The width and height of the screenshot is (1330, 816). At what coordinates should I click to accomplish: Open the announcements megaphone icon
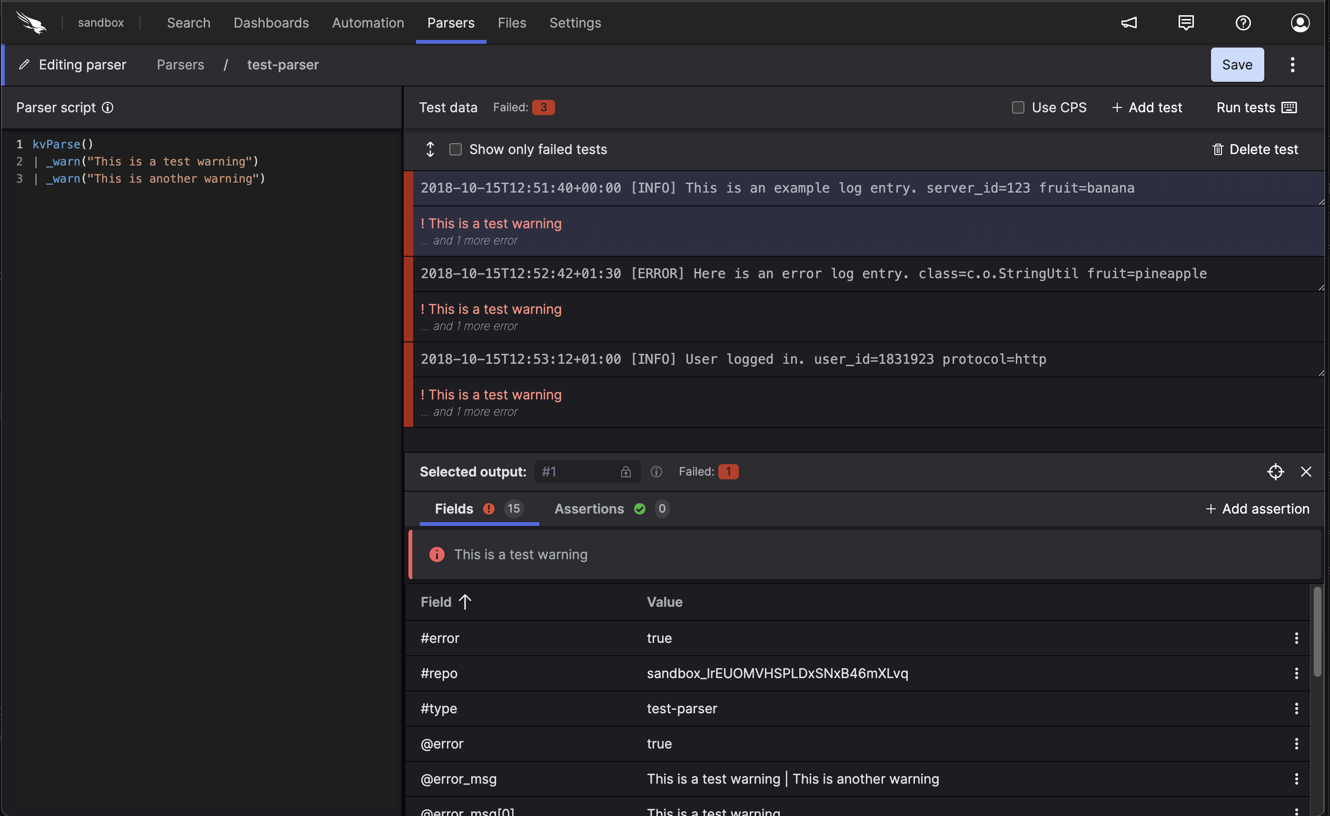click(1129, 23)
